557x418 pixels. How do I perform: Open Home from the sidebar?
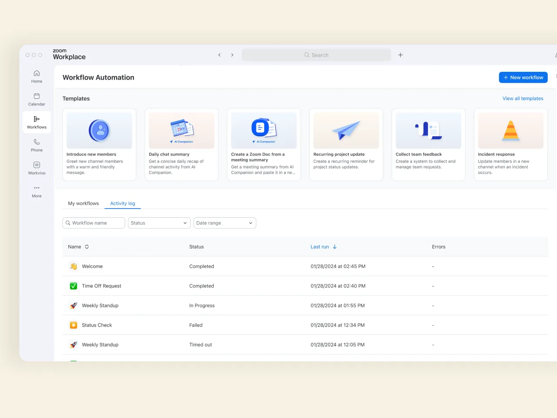point(37,76)
